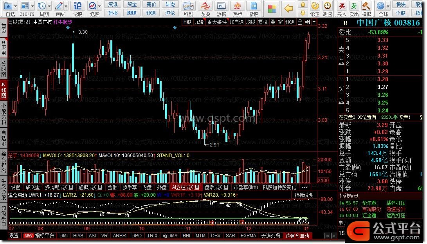The image size is (427, 244).
Task: Click the yellow down arrow icon
Action: (x=303, y=13)
